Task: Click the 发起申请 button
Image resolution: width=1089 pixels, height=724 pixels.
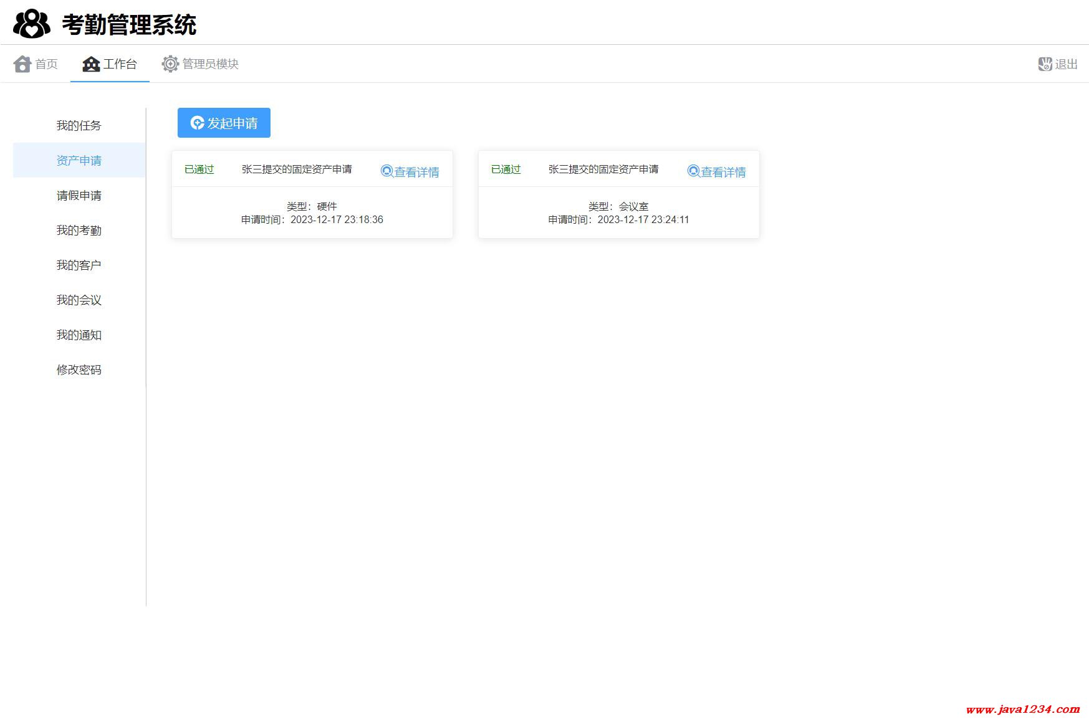Action: (224, 123)
